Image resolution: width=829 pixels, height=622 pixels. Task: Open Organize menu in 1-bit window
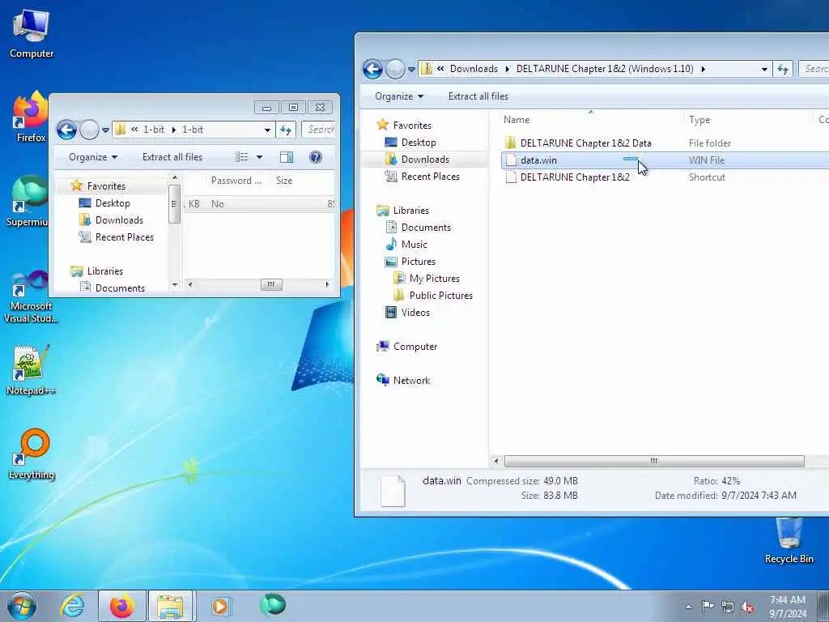coord(93,157)
